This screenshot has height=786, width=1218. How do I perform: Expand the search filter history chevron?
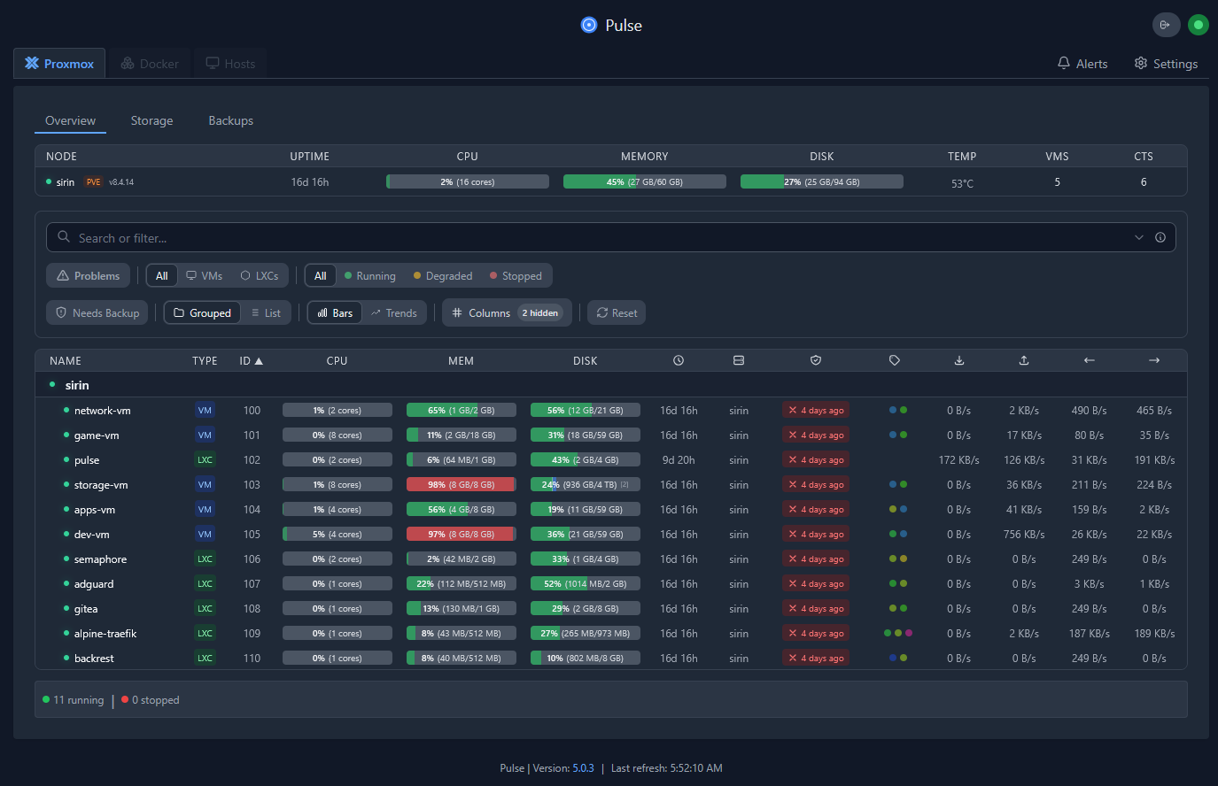(x=1138, y=237)
